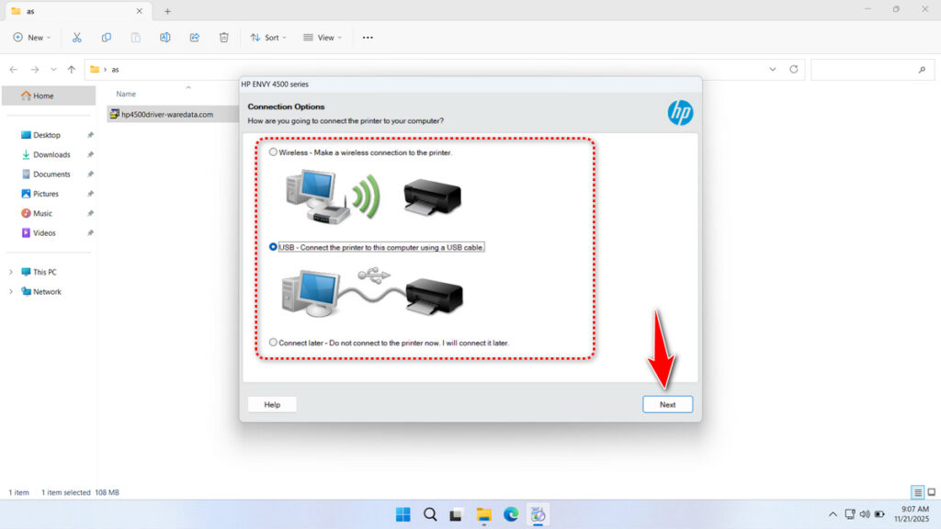Image resolution: width=941 pixels, height=529 pixels.
Task: Open the Windows Start menu
Action: [402, 514]
